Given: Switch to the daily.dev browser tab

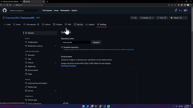Looking at the screenshot, I should 11,1.
